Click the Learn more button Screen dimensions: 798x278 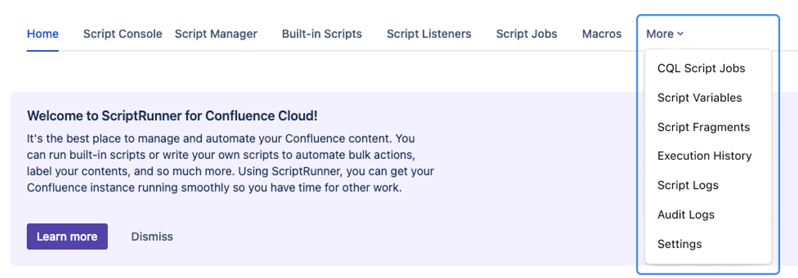pos(67,237)
